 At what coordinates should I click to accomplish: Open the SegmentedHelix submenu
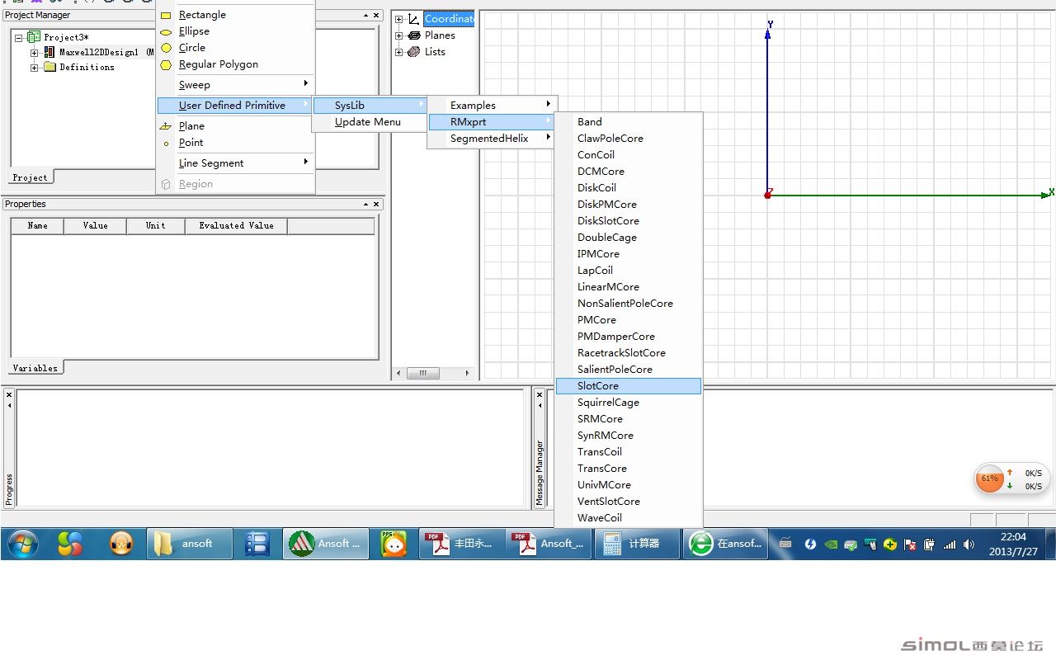click(493, 139)
